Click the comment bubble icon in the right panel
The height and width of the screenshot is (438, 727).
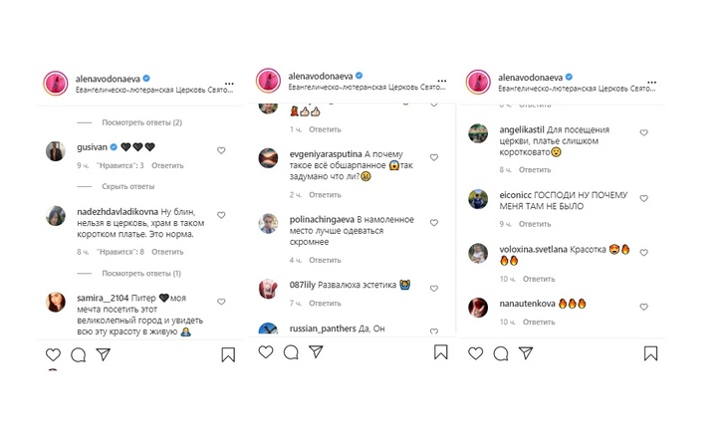[501, 353]
